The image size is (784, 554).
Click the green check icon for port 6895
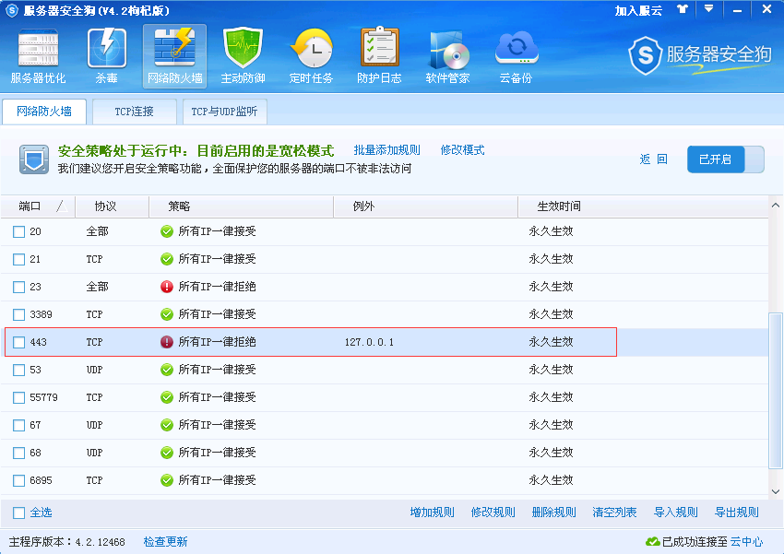[167, 480]
